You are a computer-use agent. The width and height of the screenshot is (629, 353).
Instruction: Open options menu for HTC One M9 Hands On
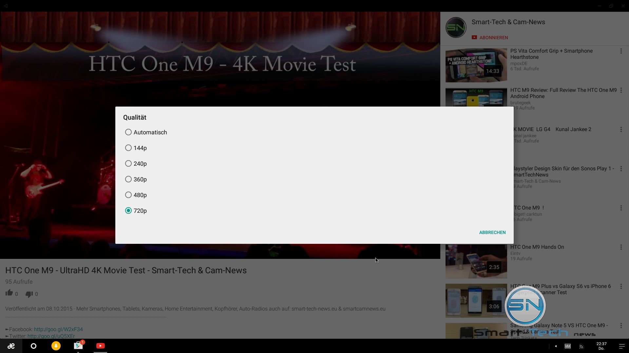coord(621,247)
